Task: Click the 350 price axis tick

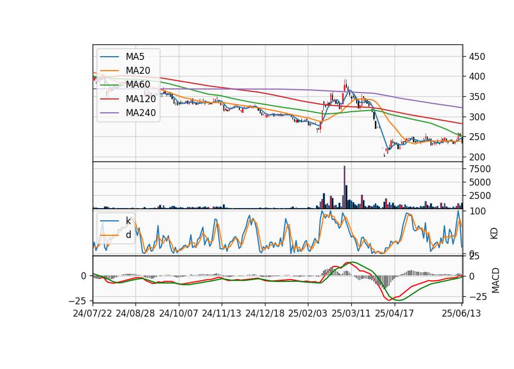Action: pos(477,97)
